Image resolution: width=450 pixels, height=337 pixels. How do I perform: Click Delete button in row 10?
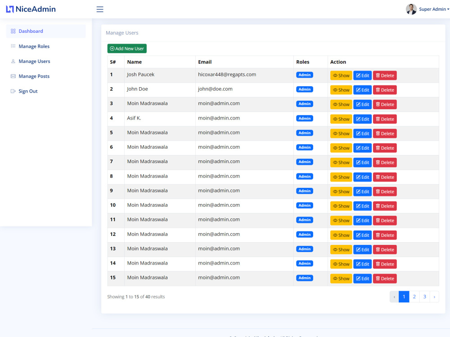[x=385, y=206]
